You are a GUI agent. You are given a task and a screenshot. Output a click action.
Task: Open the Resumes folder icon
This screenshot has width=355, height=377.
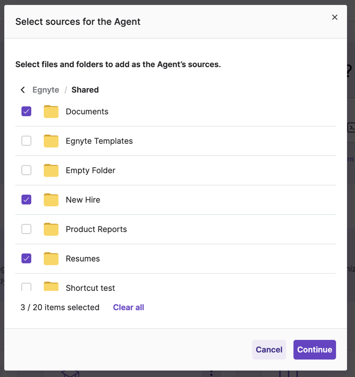(x=51, y=259)
